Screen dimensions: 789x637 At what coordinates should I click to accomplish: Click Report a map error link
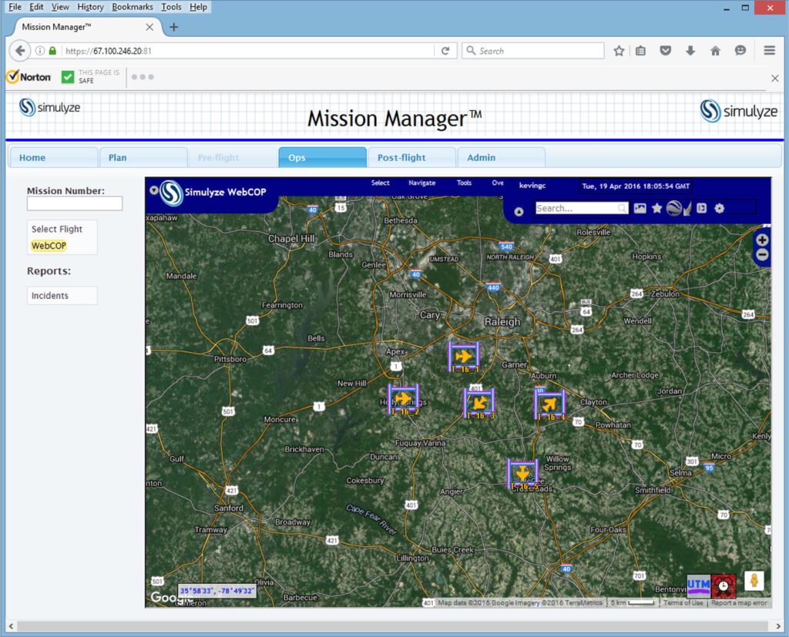pyautogui.click(x=739, y=603)
